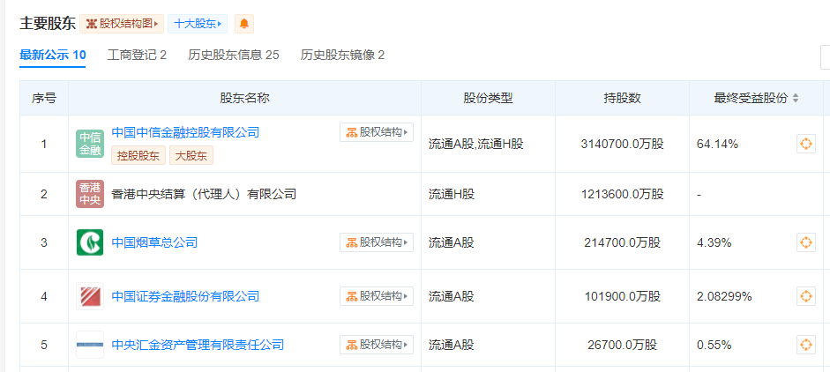The image size is (830, 372).
Task: Open the 十大股东 dropdown
Action: (198, 24)
